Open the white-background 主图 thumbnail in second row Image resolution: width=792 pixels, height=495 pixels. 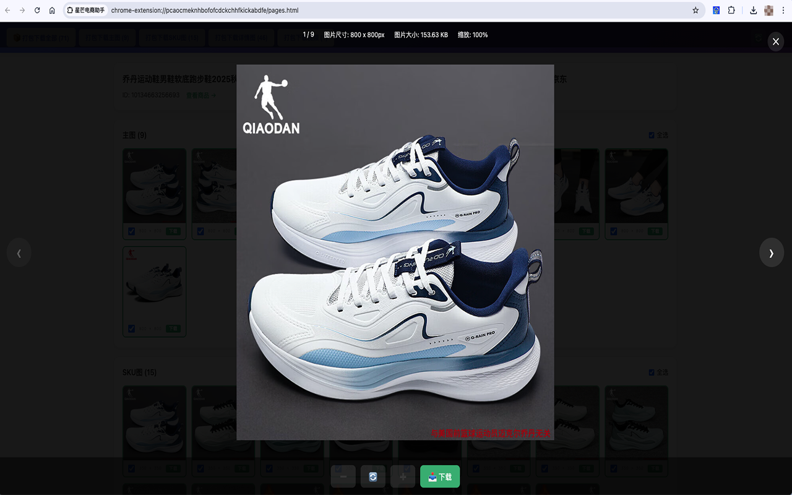pyautogui.click(x=155, y=284)
